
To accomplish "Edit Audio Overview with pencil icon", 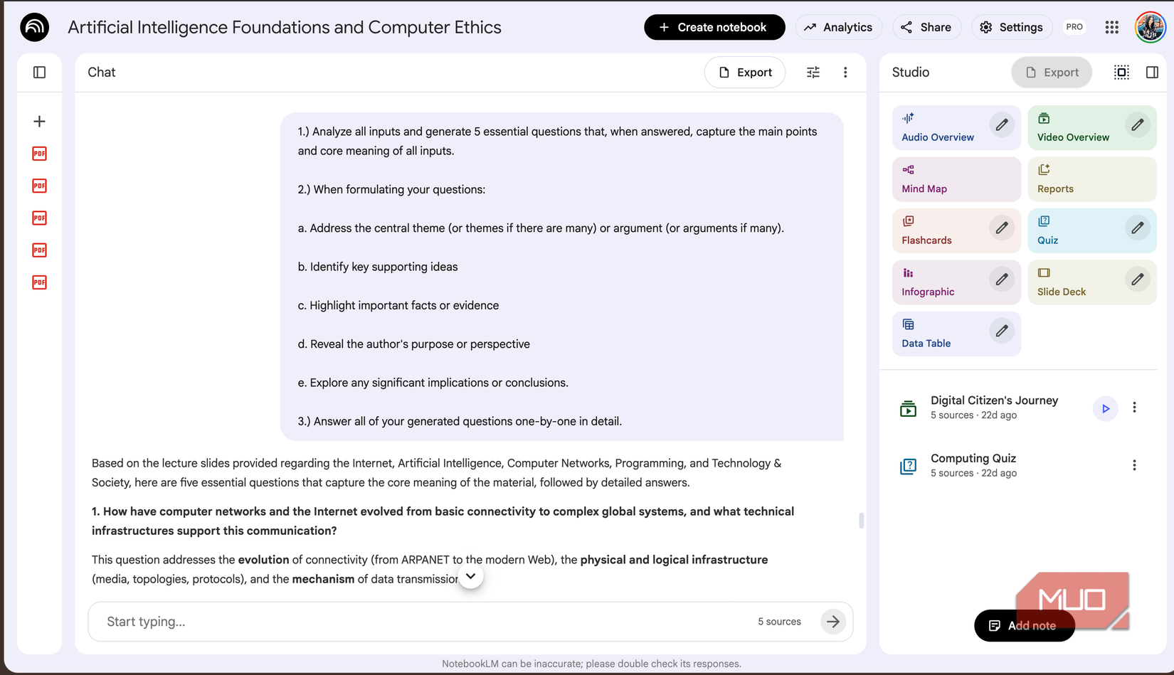I will (1002, 125).
